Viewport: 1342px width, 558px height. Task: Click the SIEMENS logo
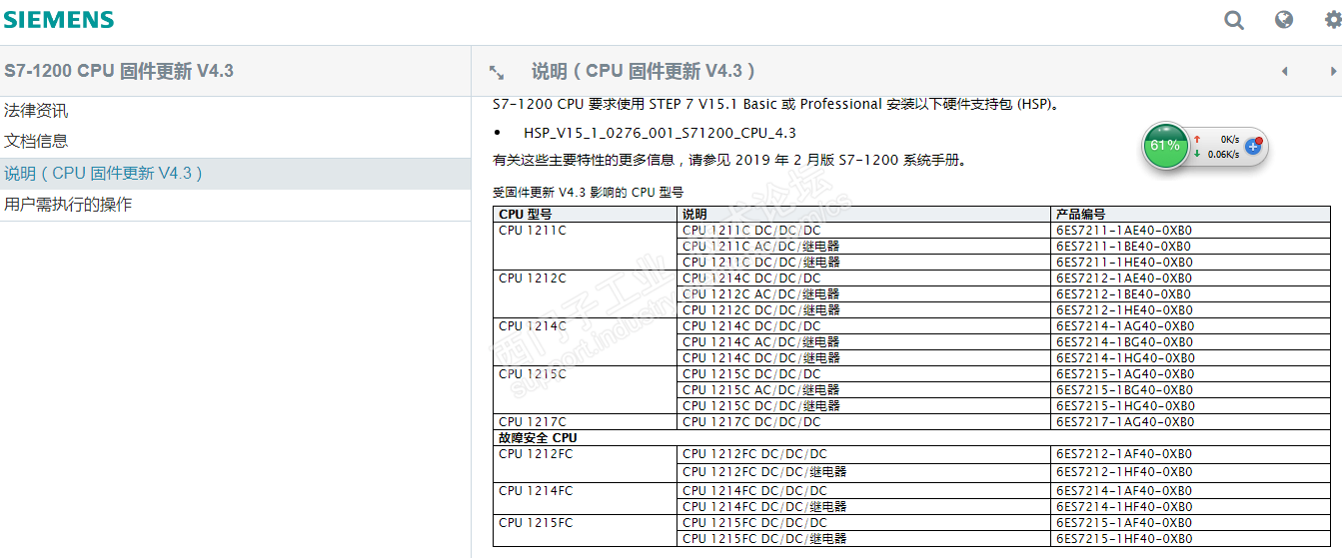(59, 20)
